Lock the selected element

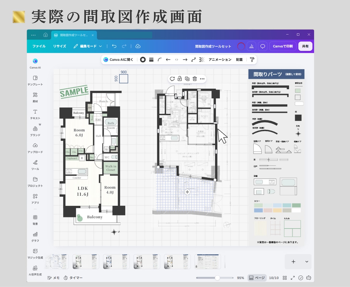tap(180, 79)
